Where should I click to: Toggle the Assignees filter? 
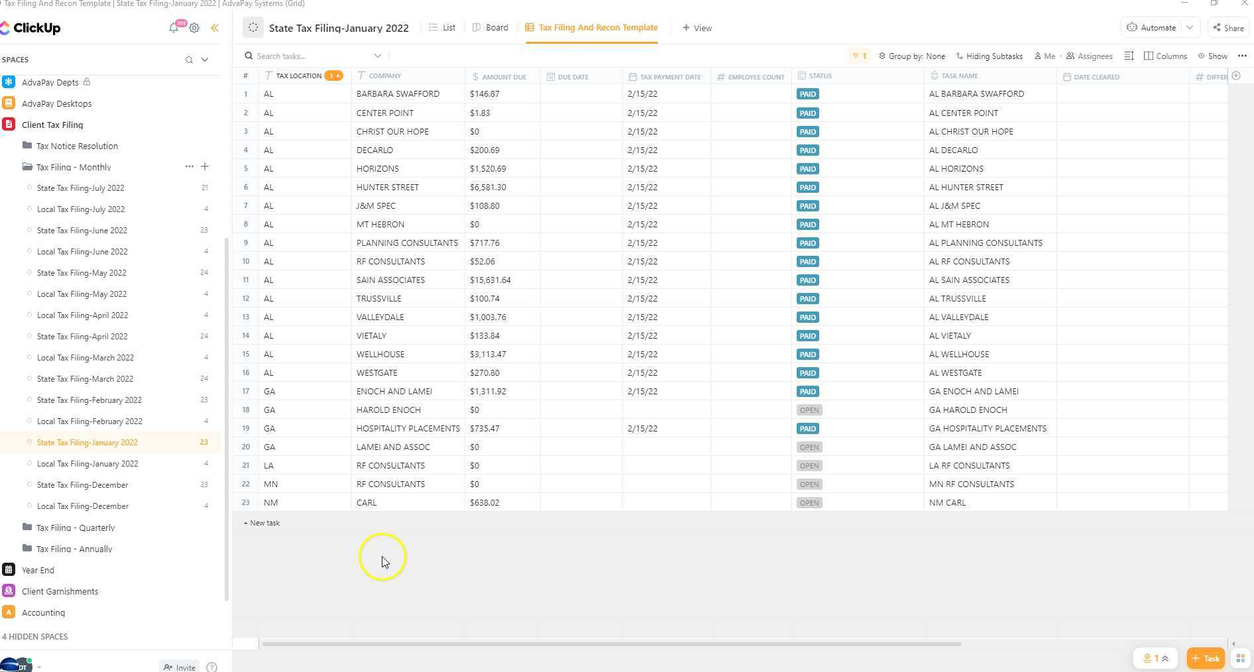pyautogui.click(x=1089, y=56)
